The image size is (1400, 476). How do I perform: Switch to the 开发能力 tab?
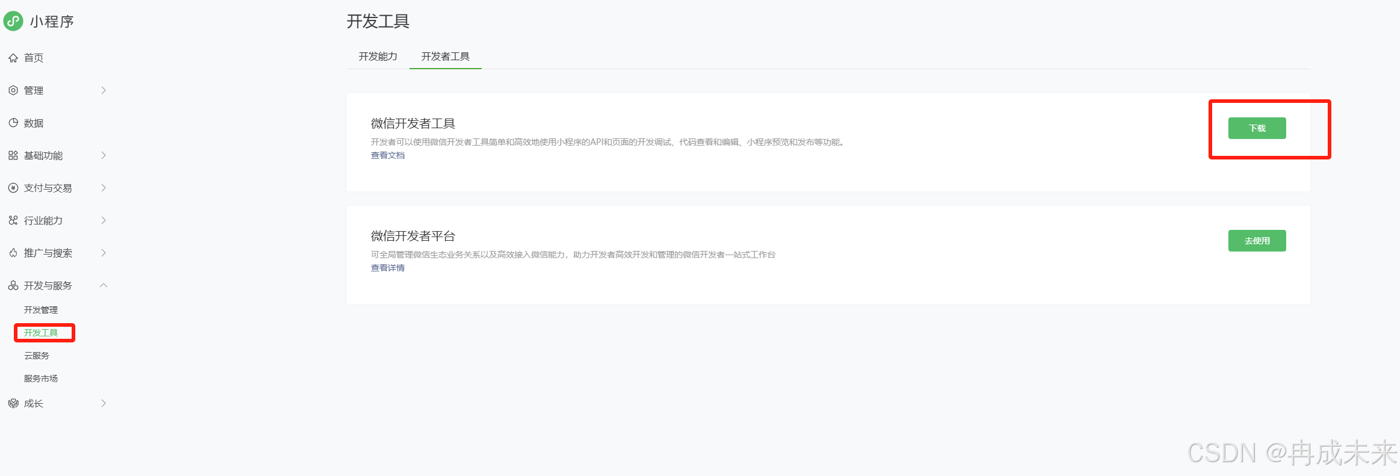[x=378, y=57]
